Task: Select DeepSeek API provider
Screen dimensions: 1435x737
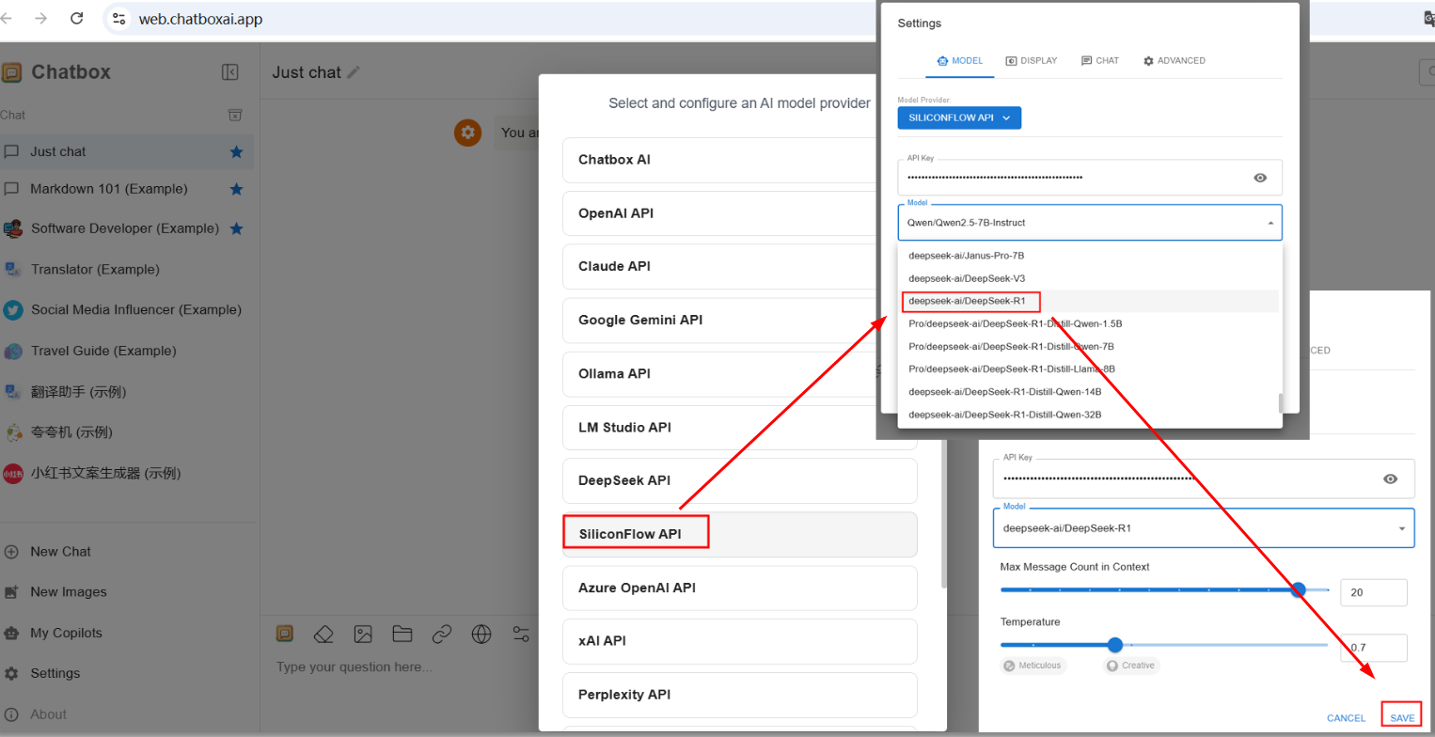Action: [x=740, y=480]
